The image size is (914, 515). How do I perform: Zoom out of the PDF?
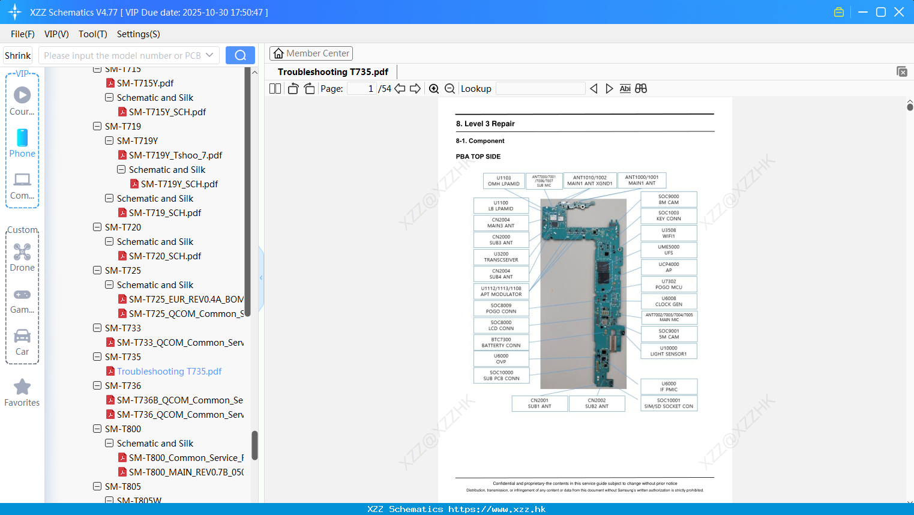tap(449, 88)
